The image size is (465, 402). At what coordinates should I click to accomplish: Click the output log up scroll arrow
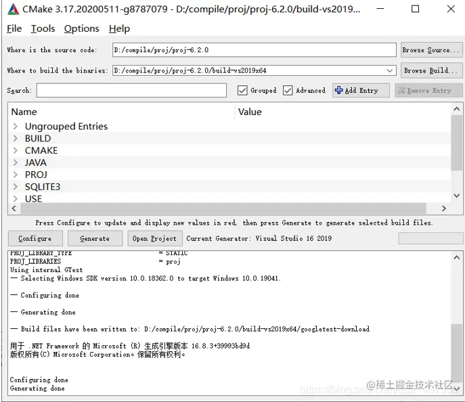457,258
